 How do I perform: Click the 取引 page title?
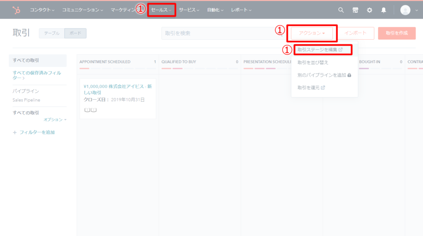(x=21, y=33)
